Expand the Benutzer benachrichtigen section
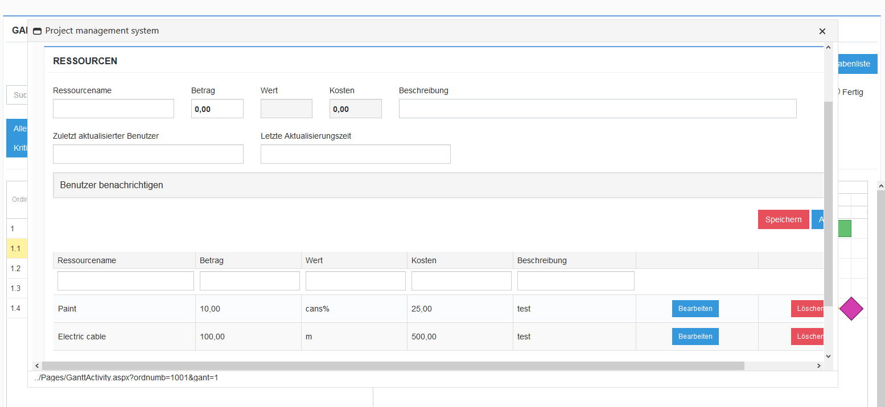This screenshot has height=407, width=885. pos(438,185)
